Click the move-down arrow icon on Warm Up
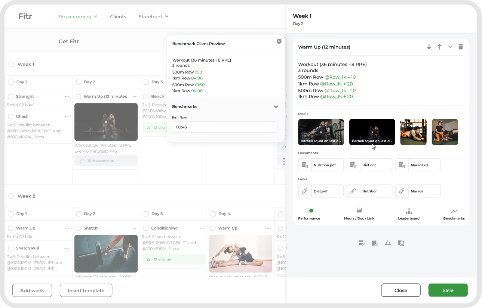This screenshot has width=482, height=308. tap(429, 47)
